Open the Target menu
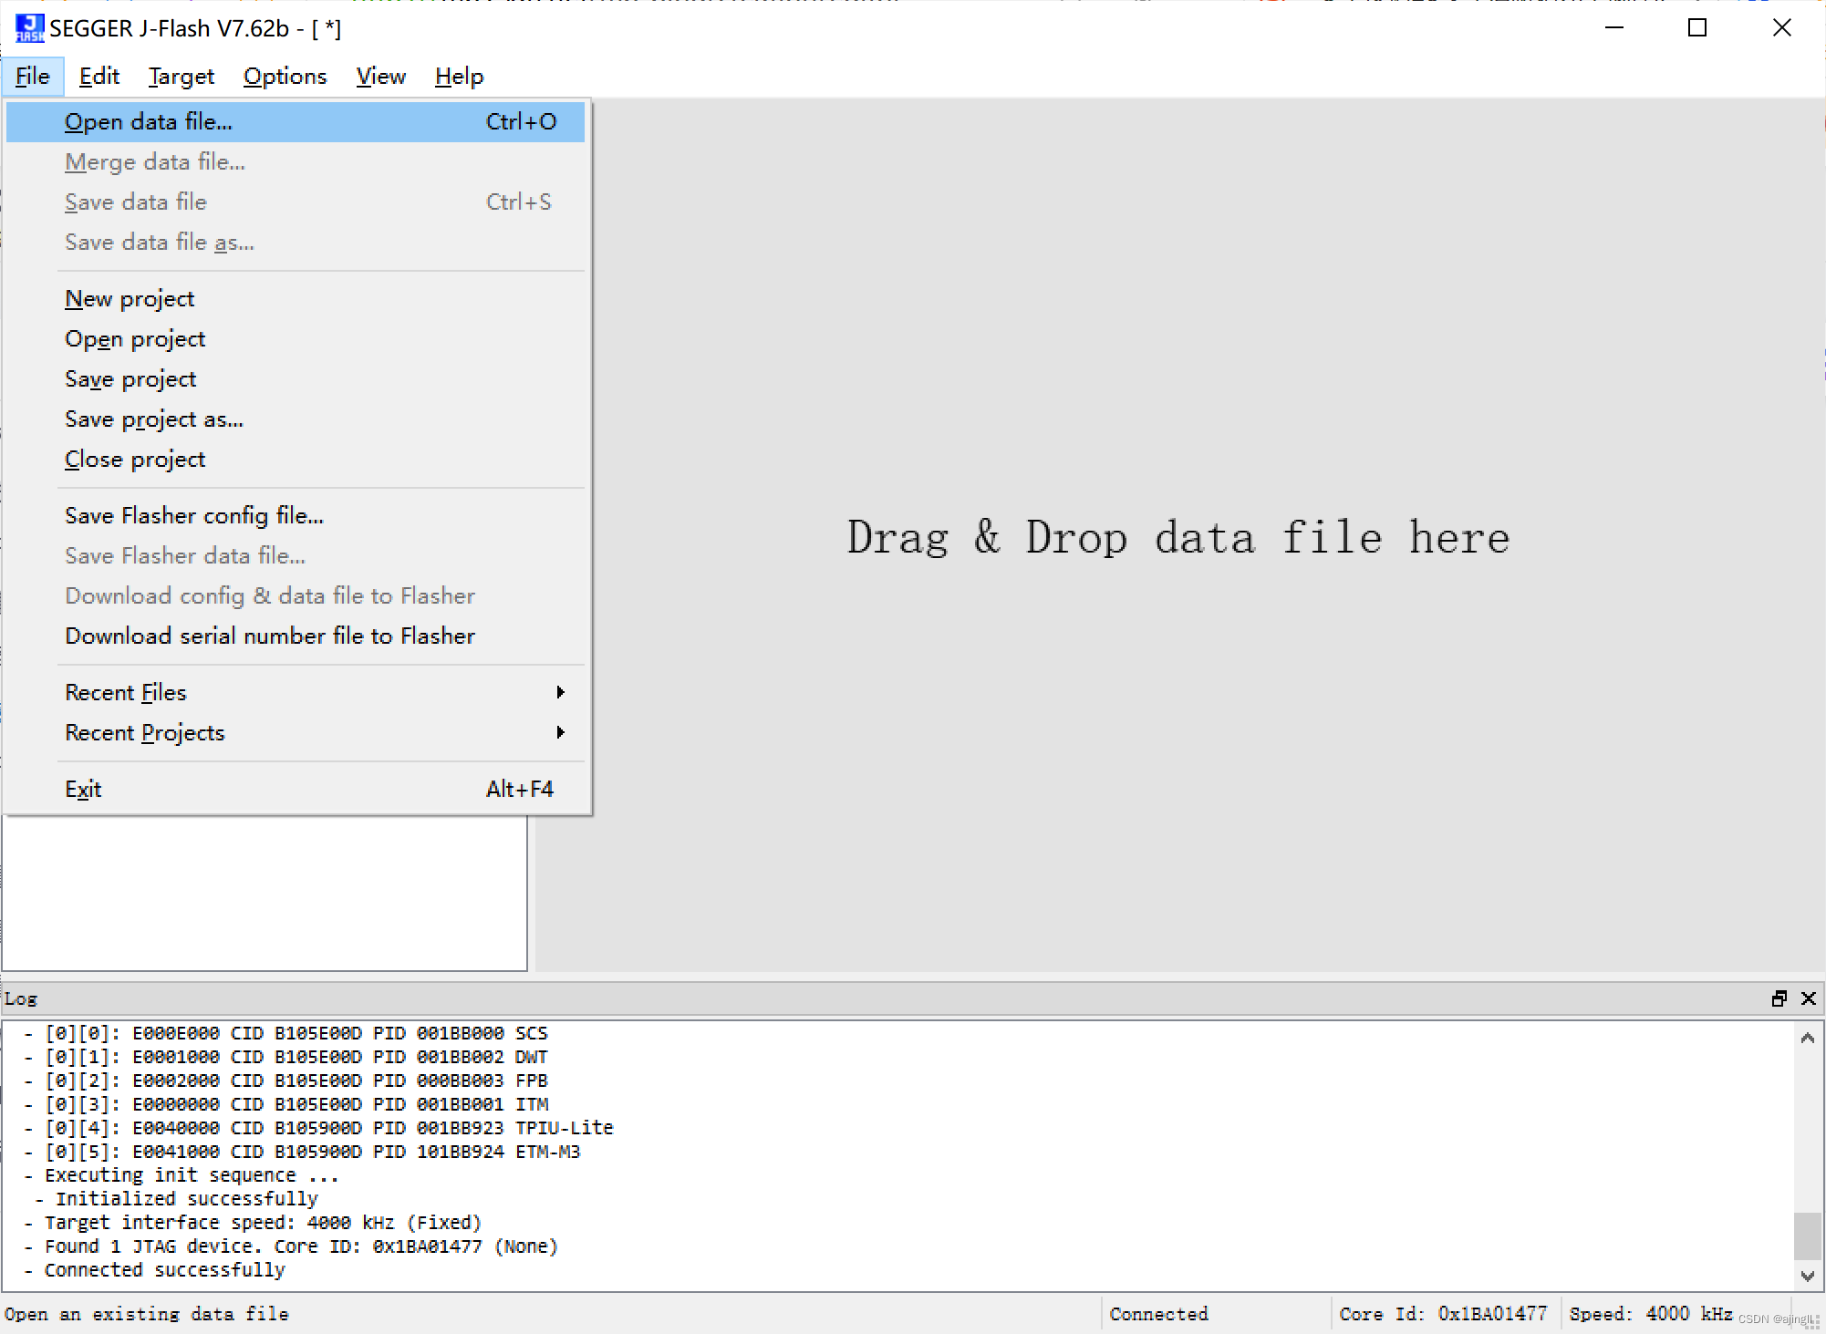Image resolution: width=1826 pixels, height=1334 pixels. pos(181,77)
